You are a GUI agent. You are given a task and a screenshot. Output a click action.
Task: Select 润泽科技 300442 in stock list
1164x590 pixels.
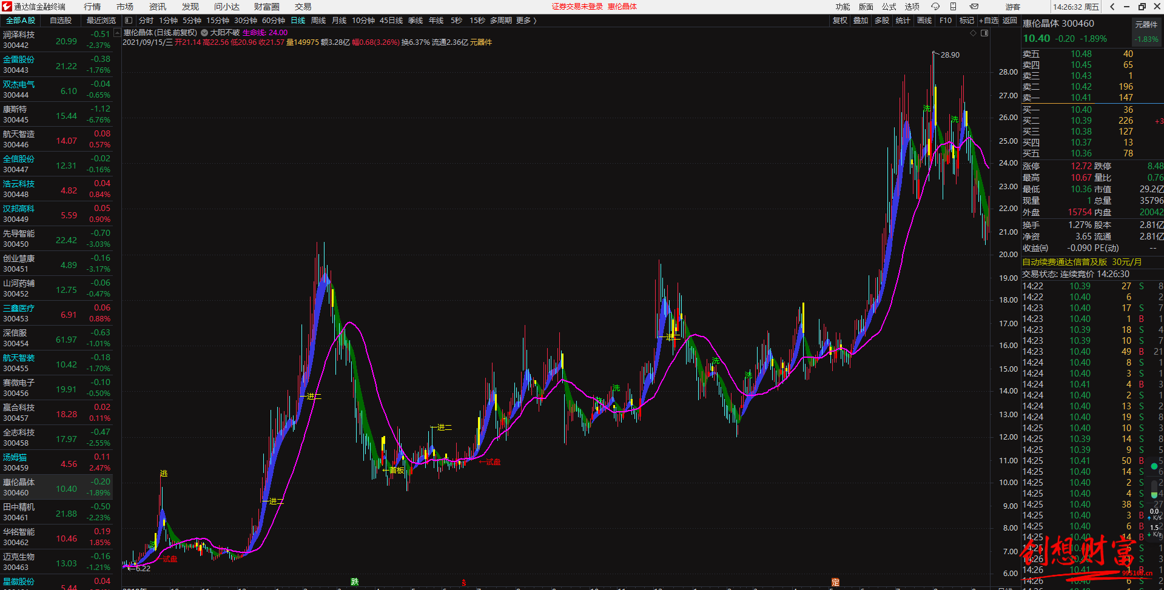coord(56,39)
